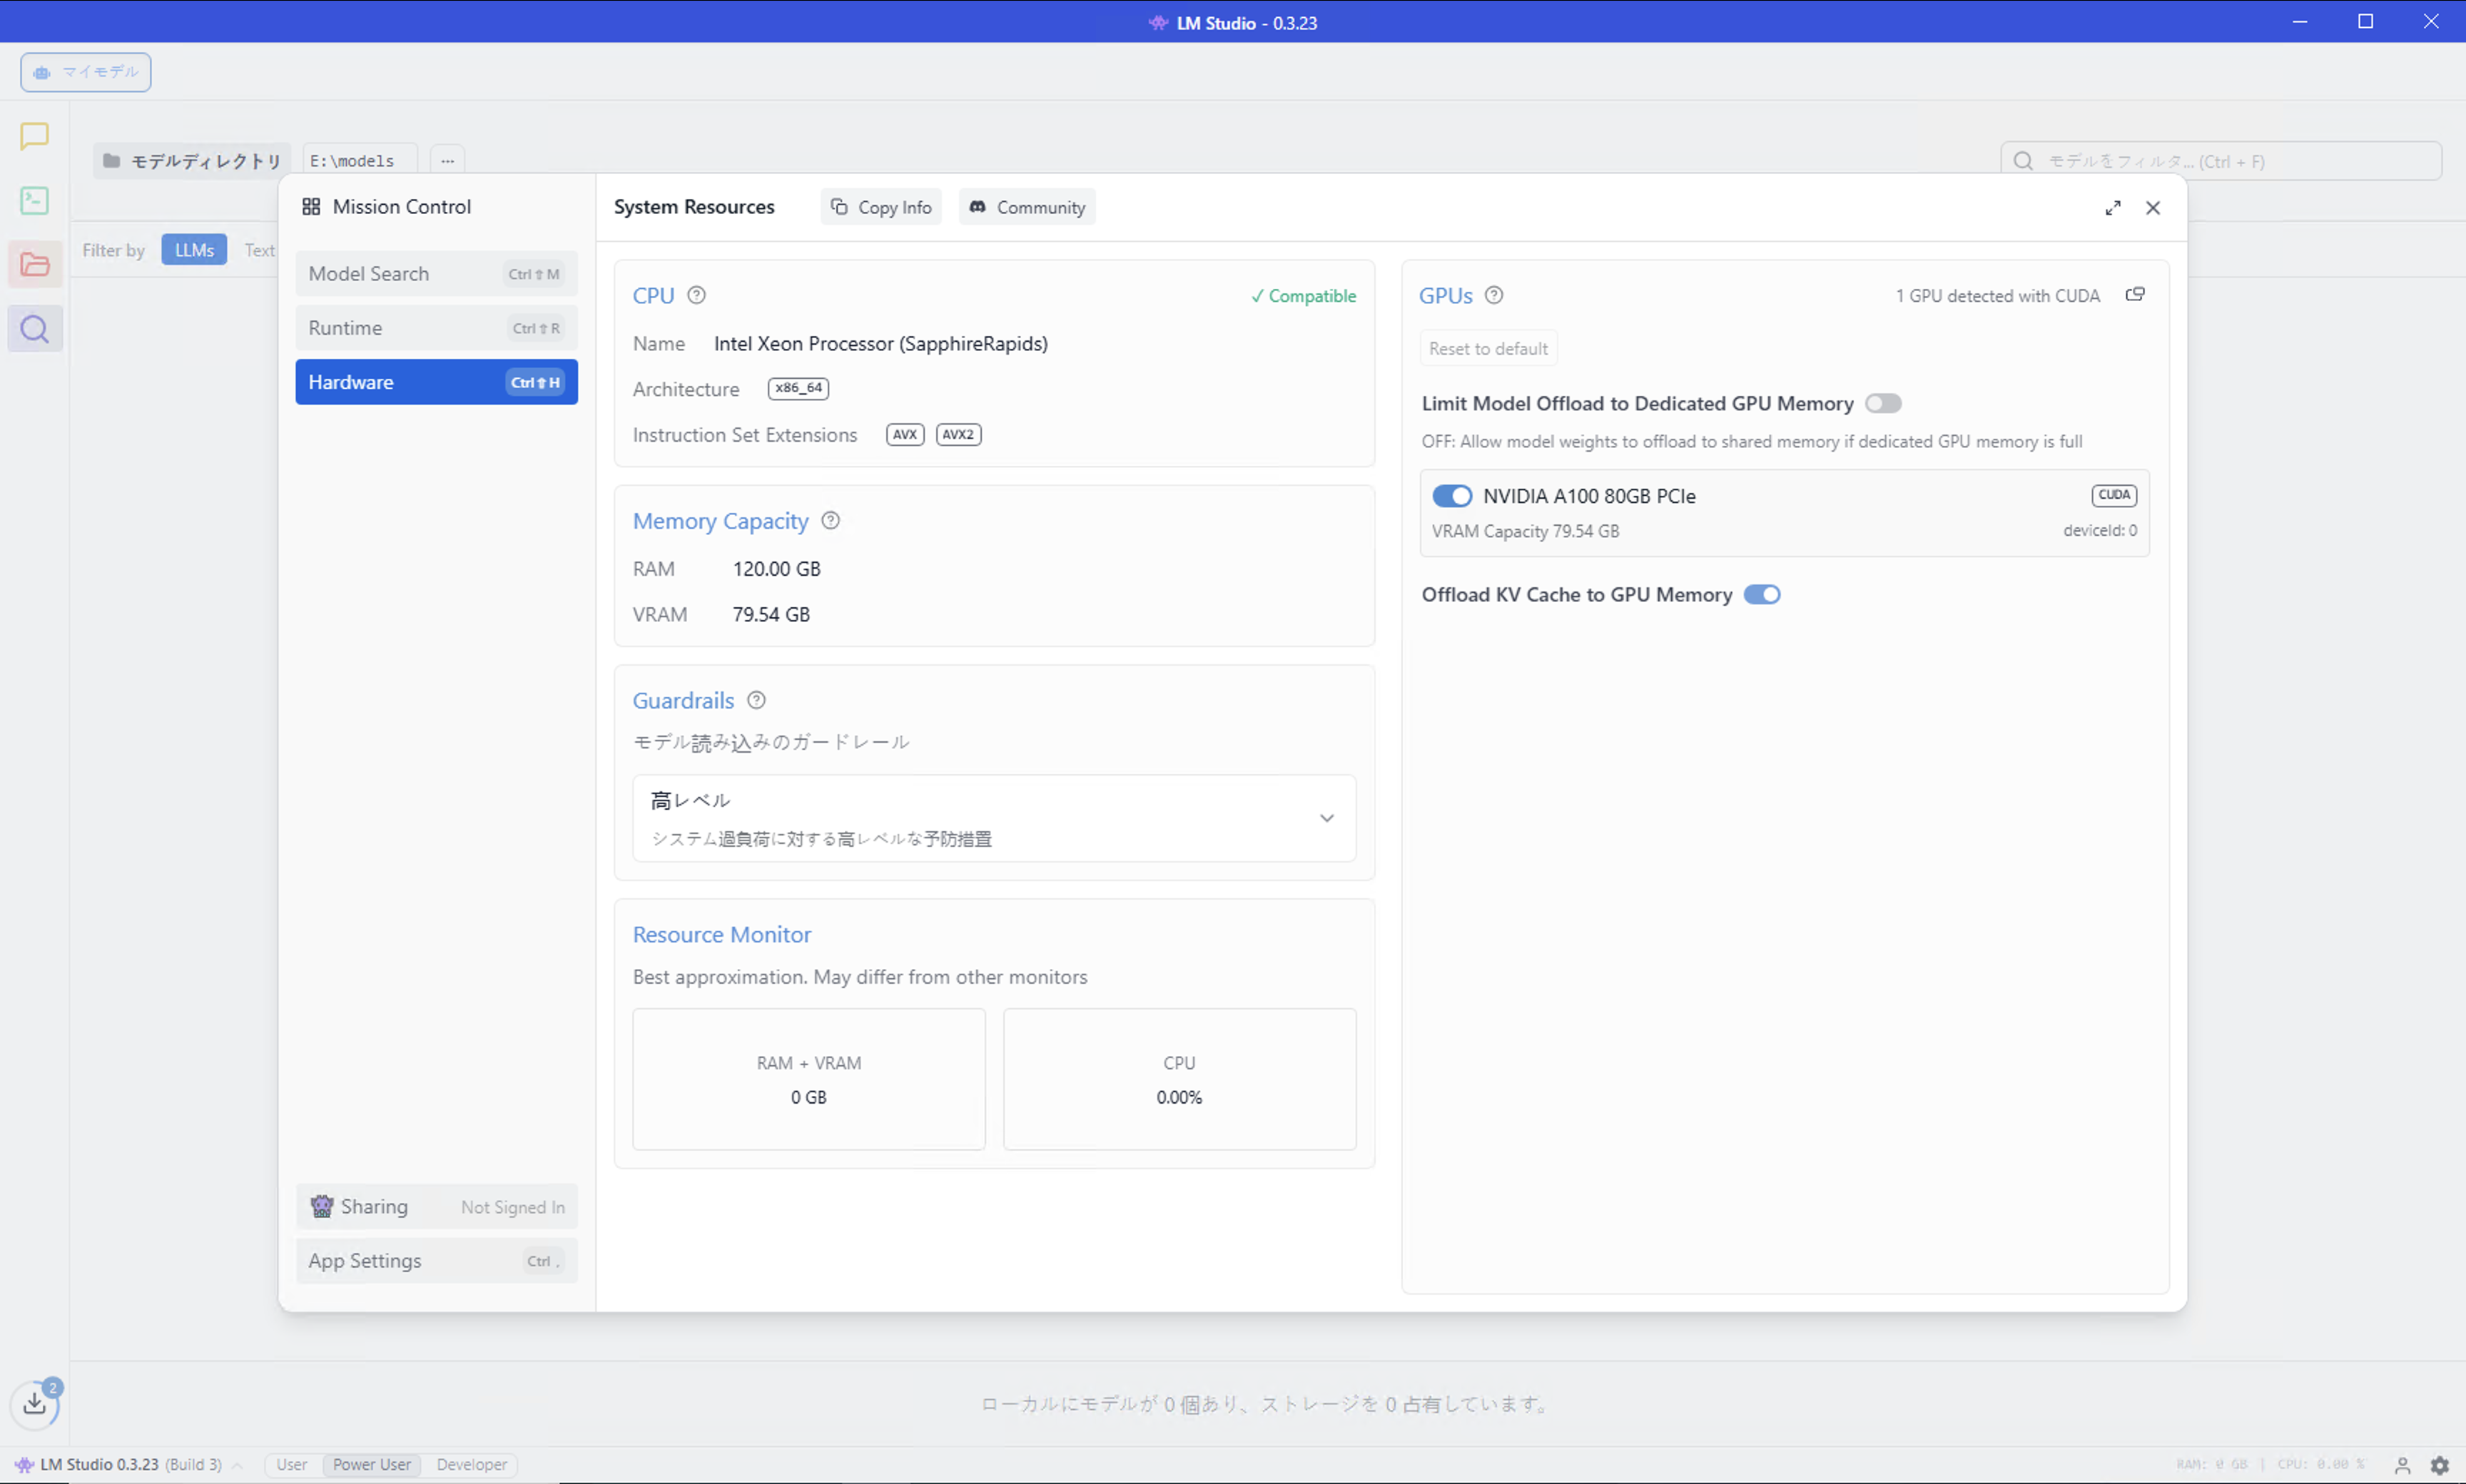Expand the LM Studio version chevron in status bar
2466x1484 pixels.
tap(238, 1465)
